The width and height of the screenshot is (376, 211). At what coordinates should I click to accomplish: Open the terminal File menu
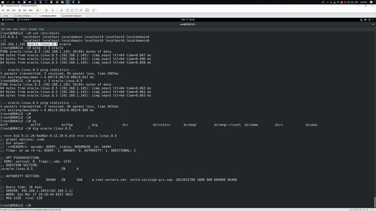[3, 29]
